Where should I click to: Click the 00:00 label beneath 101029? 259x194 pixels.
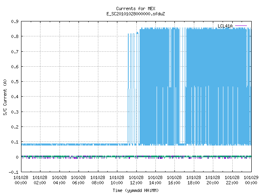(x=251, y=183)
